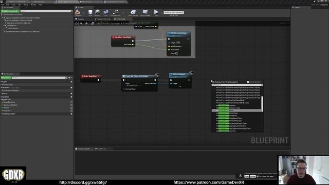Click the Components panel search field
The height and width of the screenshot is (185, 329).
(46, 11)
